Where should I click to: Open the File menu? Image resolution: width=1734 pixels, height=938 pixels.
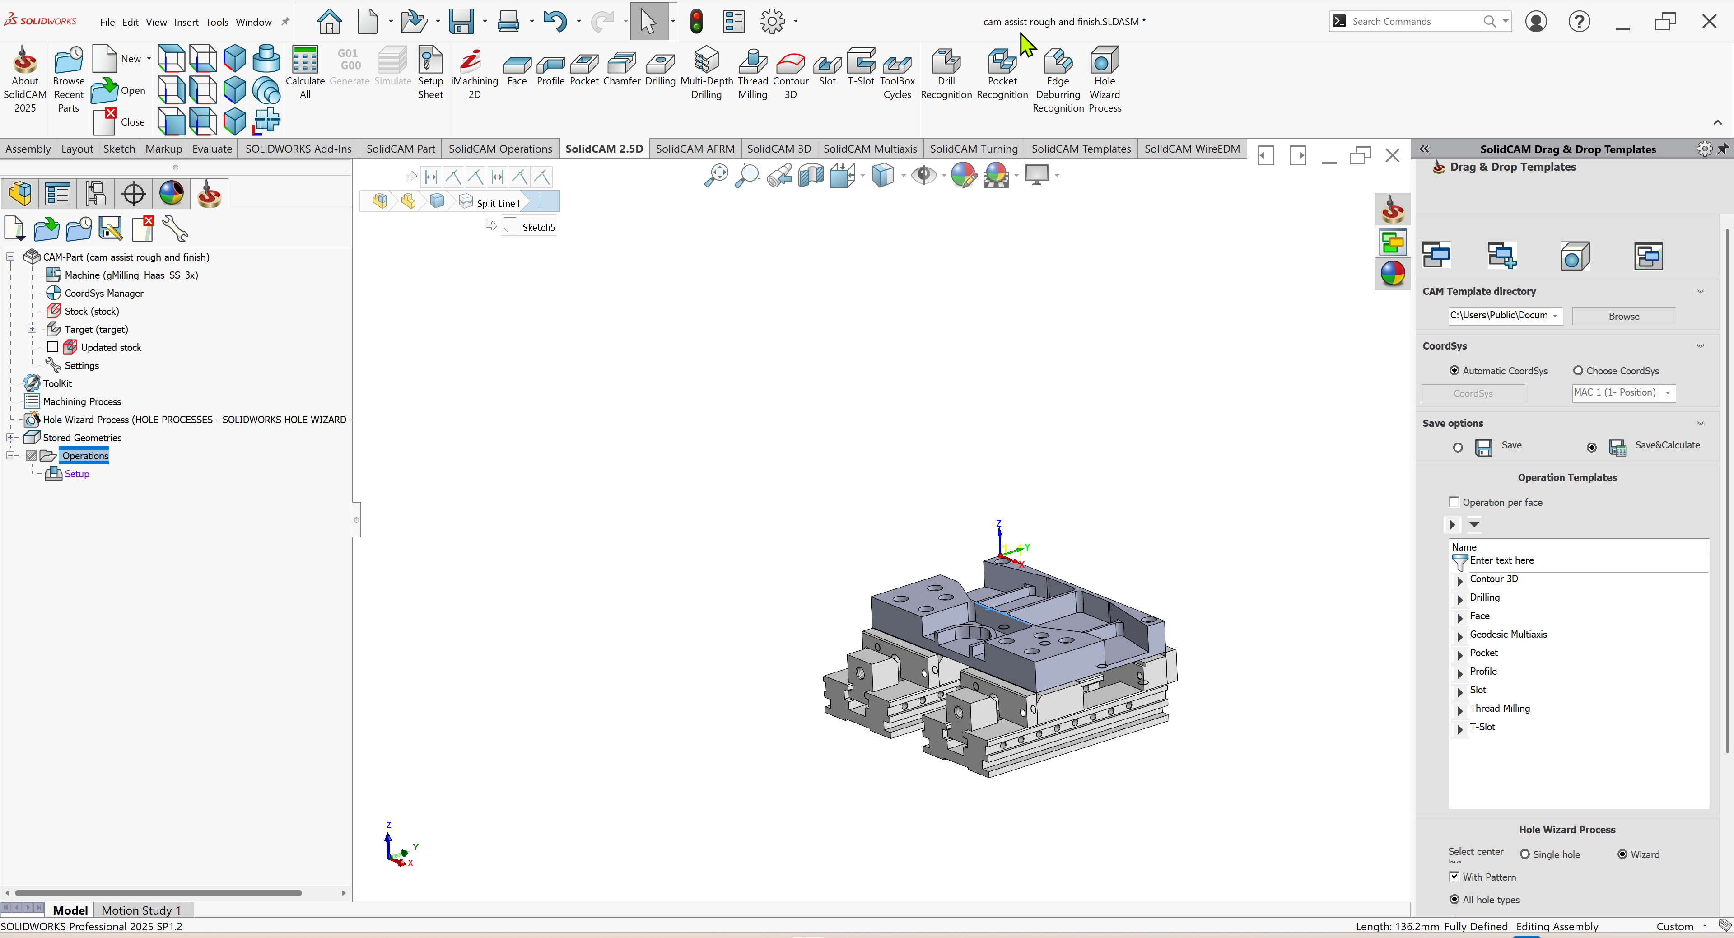[107, 22]
